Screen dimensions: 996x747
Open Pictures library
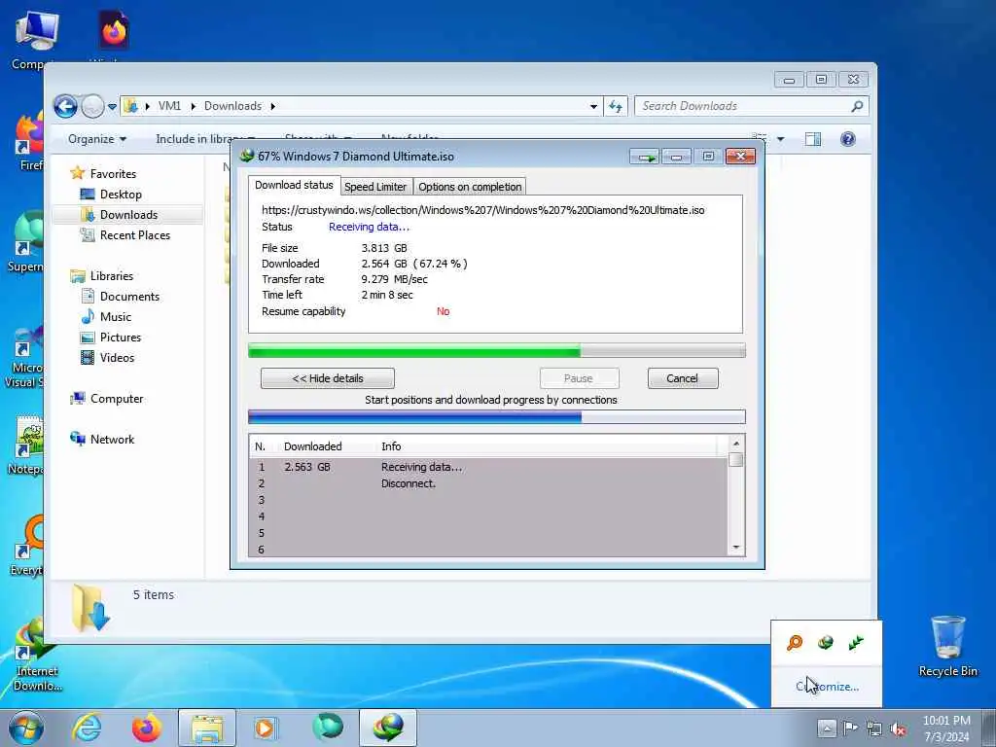pyautogui.click(x=120, y=338)
